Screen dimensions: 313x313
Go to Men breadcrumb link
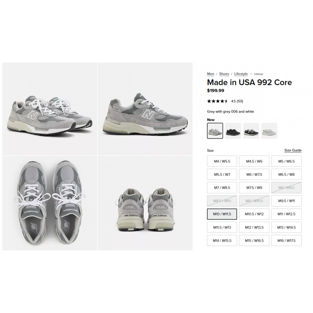[210, 74]
